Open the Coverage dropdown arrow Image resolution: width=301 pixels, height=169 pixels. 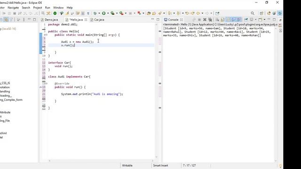117,13
